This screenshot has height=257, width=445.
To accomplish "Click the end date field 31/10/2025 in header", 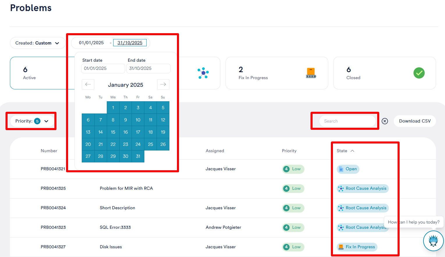I will [130, 43].
